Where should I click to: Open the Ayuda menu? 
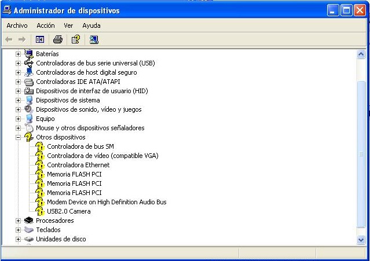click(x=91, y=25)
